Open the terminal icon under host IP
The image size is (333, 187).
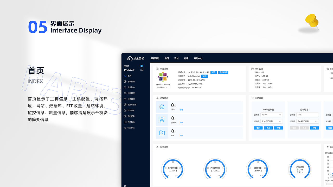(142, 70)
